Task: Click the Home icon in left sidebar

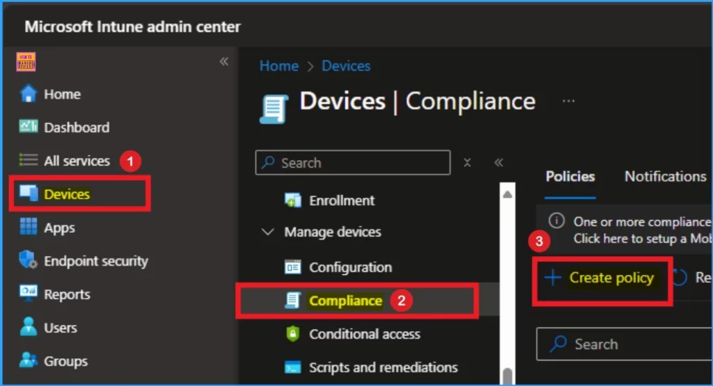Action: [28, 94]
